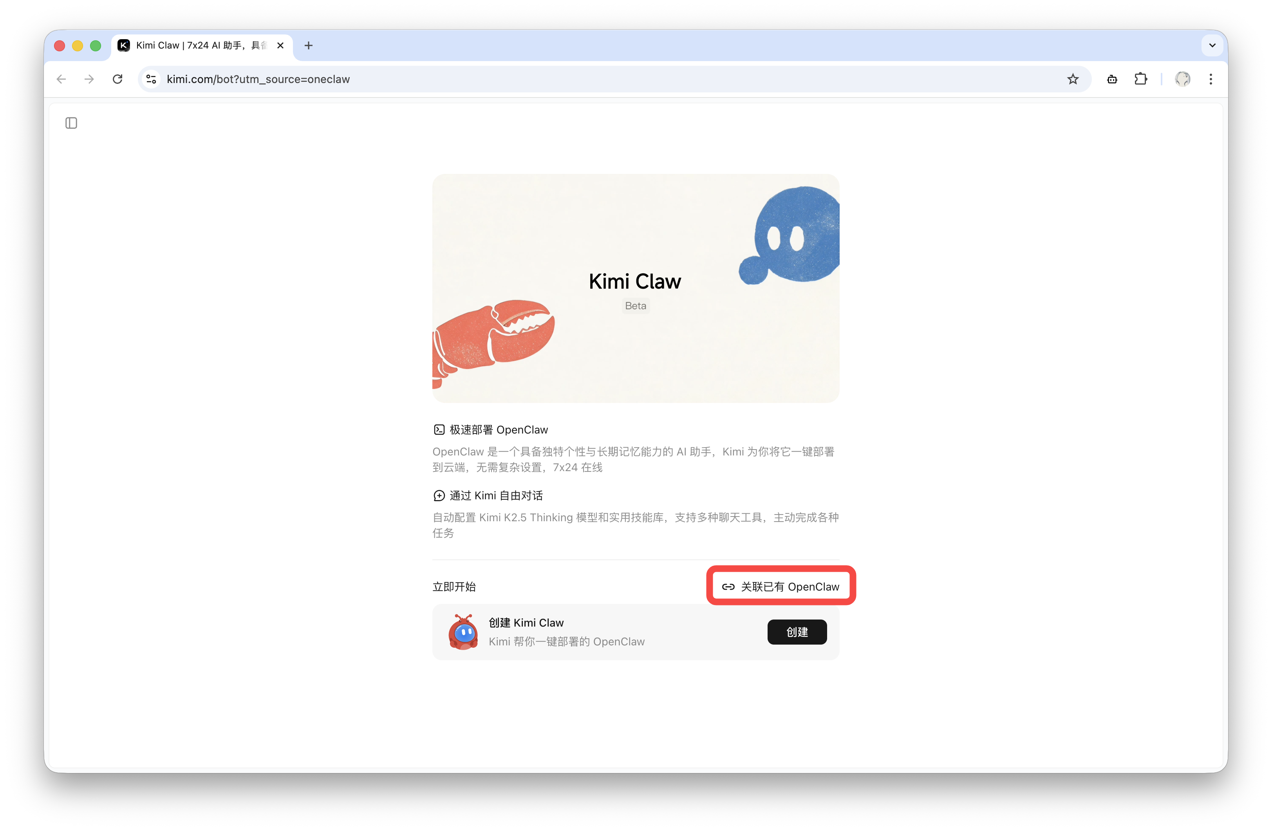The image size is (1272, 831).
Task: Reload the current page
Action: coord(118,79)
